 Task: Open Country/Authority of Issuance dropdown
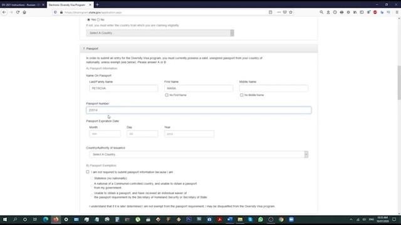199,154
